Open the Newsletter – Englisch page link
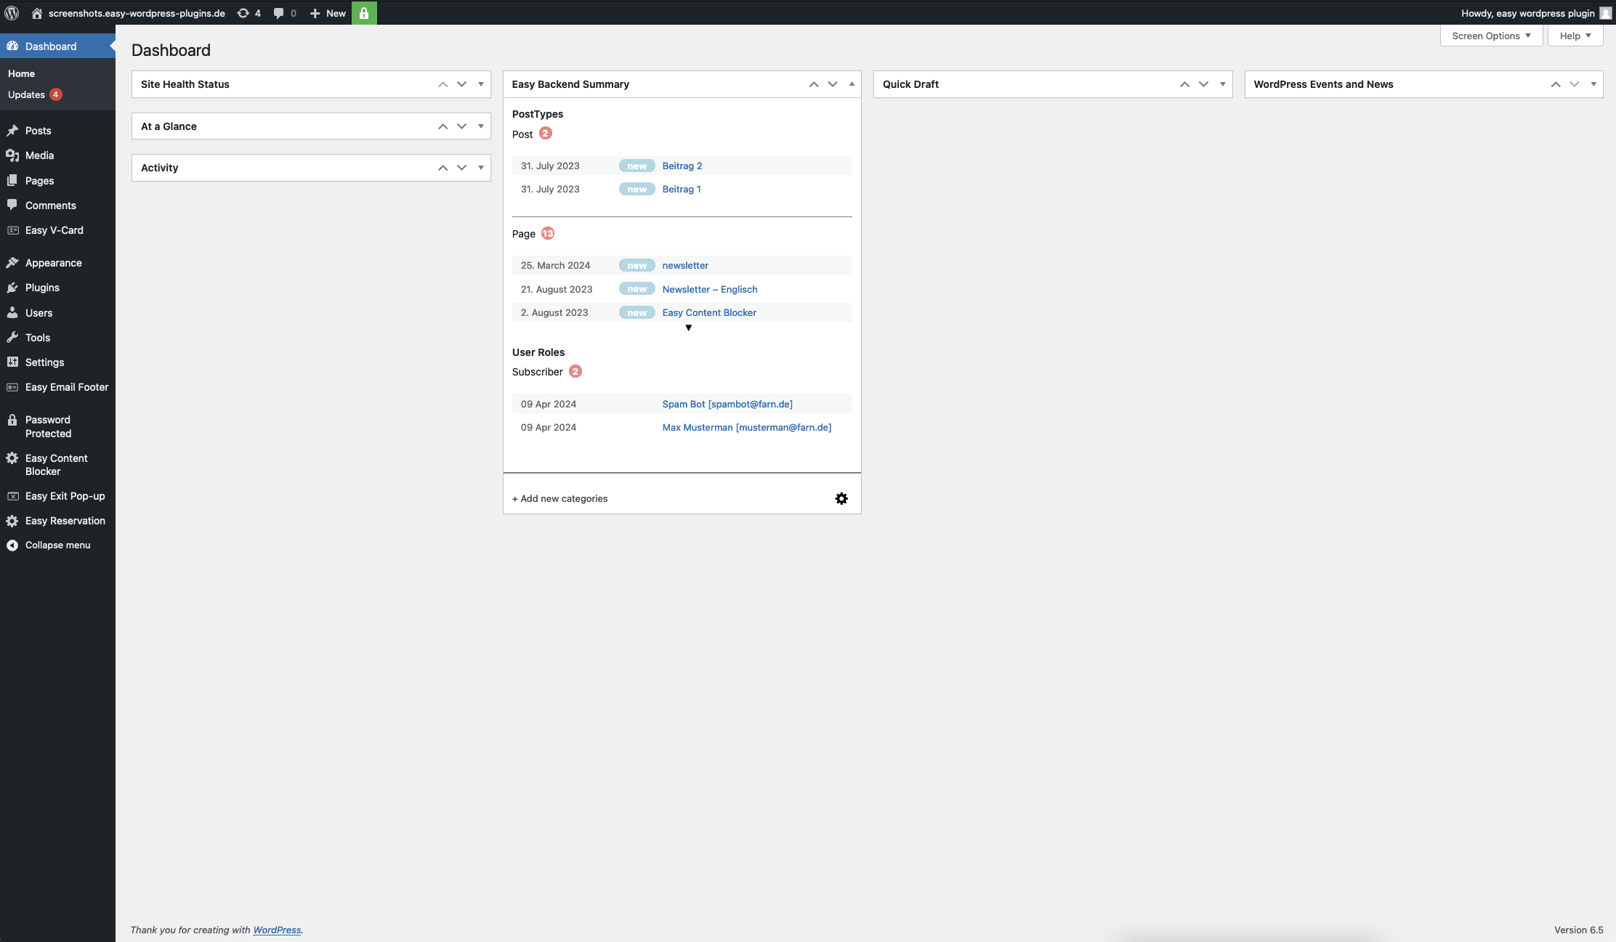The image size is (1616, 942). (x=709, y=289)
